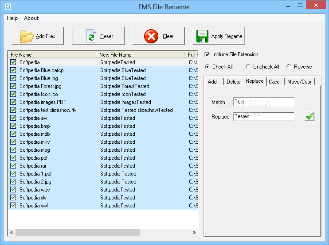Click new name 'Softpedia IconTested'

tap(123, 94)
